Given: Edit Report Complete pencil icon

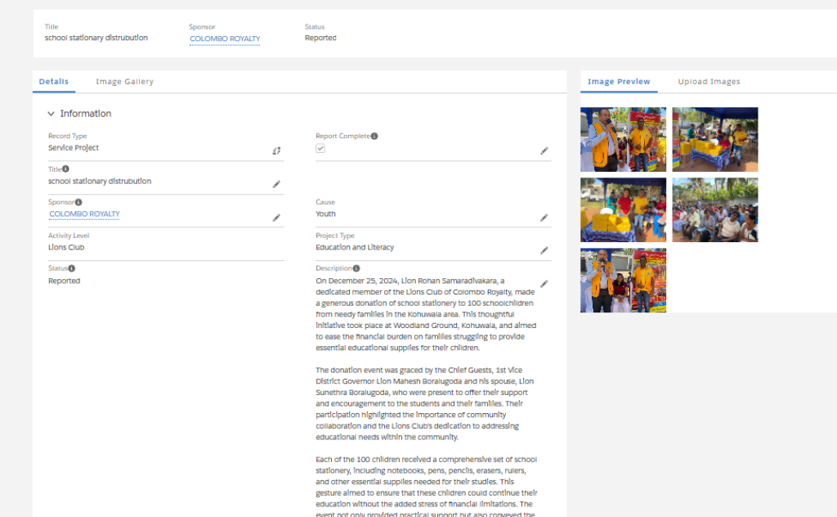Looking at the screenshot, I should pyautogui.click(x=544, y=151).
